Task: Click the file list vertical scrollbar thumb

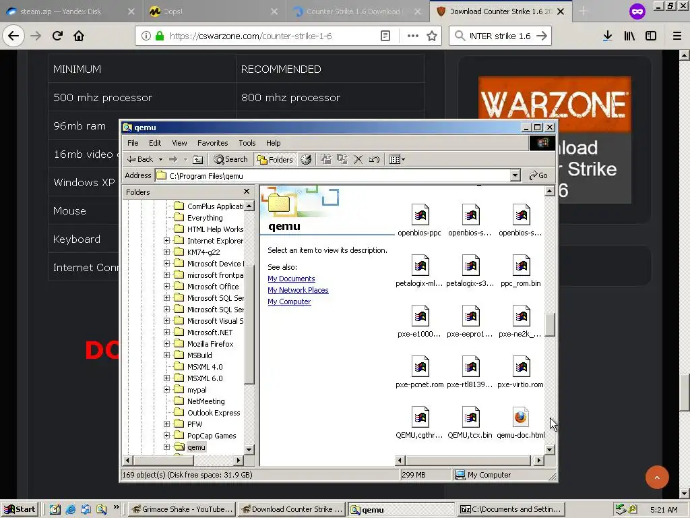Action: [x=550, y=325]
